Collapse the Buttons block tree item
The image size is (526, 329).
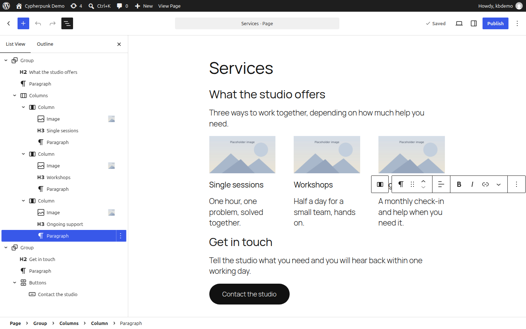point(15,283)
